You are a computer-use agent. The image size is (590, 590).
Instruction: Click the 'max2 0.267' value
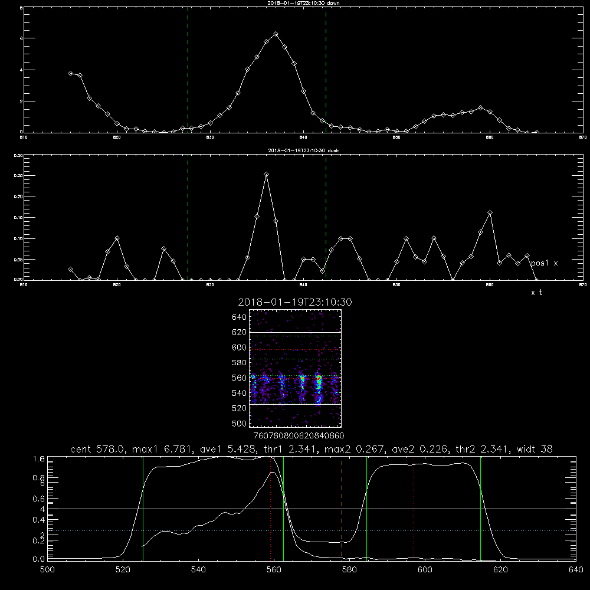[x=353, y=449]
